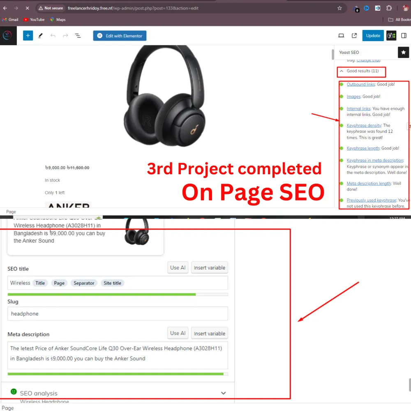Click the In stock text
Viewport: 411px width, 411px height.
tap(53, 180)
